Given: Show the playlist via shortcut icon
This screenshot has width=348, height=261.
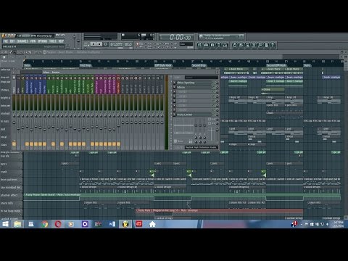Looking at the screenshot, I should 199,45.
